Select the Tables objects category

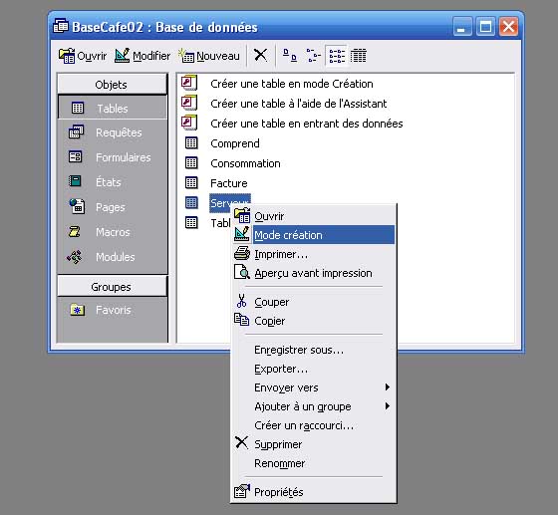click(x=113, y=108)
